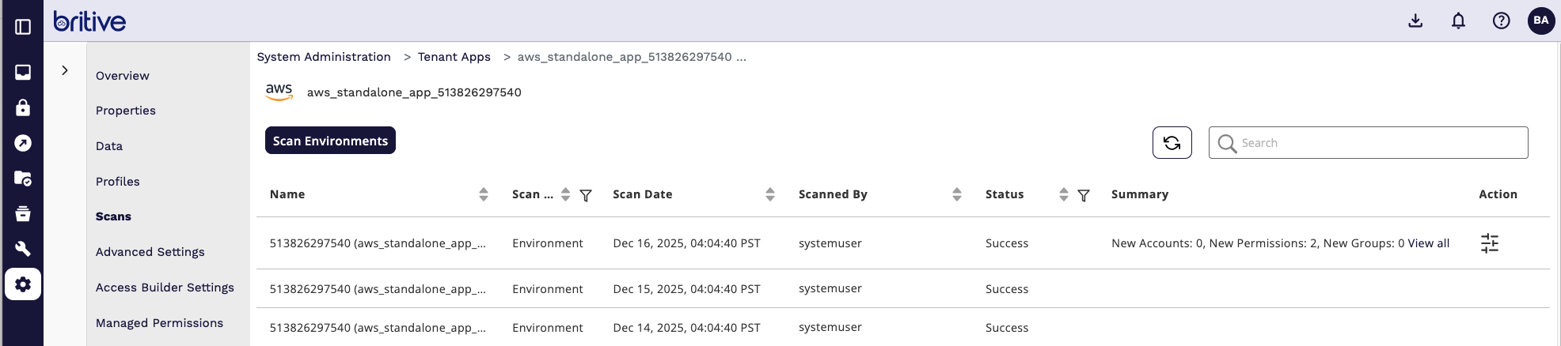Viewport: 1561px width, 346px height.
Task: Click the Scan Environments button
Action: 330,141
